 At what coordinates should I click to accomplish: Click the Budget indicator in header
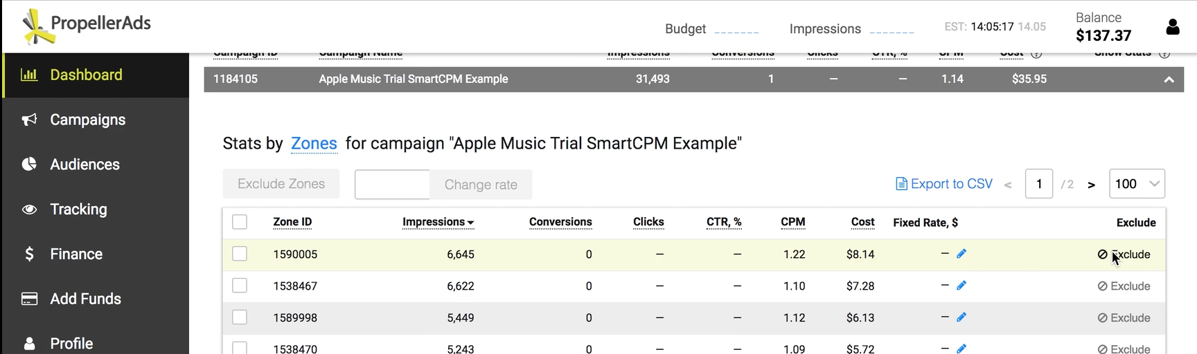tap(712, 29)
